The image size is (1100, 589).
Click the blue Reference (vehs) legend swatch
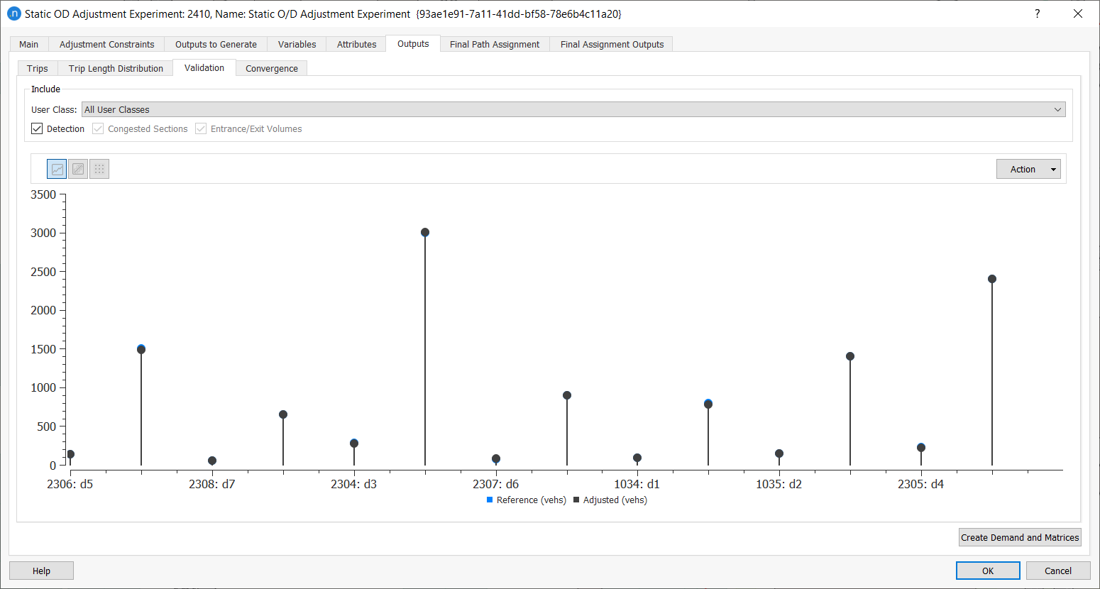click(490, 500)
